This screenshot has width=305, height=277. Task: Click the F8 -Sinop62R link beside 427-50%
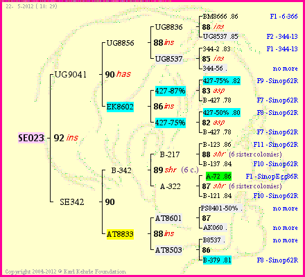[x=277, y=113]
